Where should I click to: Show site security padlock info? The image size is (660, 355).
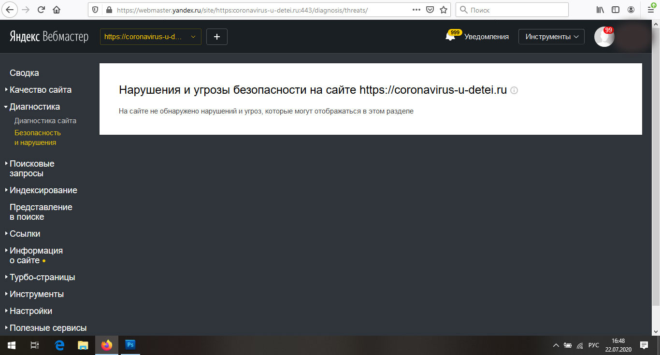coord(108,10)
